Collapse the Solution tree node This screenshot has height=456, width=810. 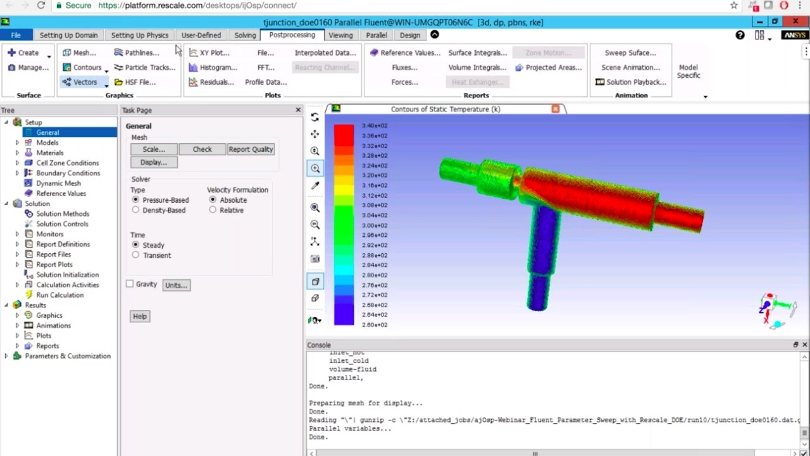coord(6,203)
